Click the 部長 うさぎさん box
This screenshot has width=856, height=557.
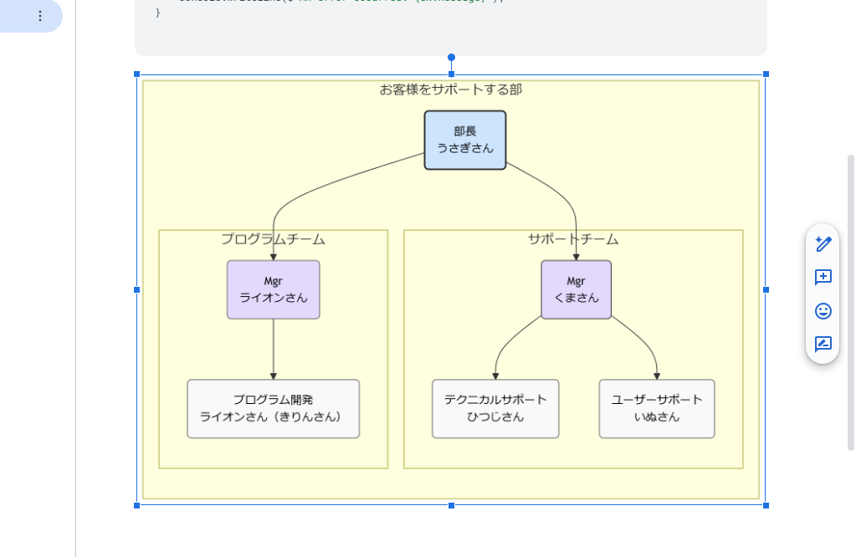tap(465, 141)
